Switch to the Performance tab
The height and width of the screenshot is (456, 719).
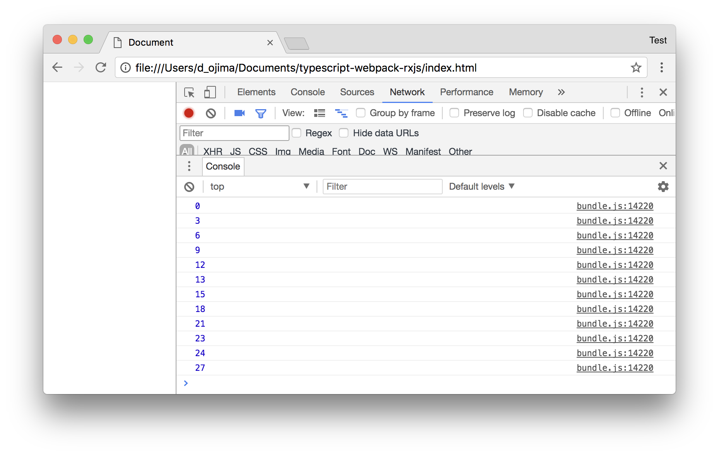pyautogui.click(x=467, y=92)
